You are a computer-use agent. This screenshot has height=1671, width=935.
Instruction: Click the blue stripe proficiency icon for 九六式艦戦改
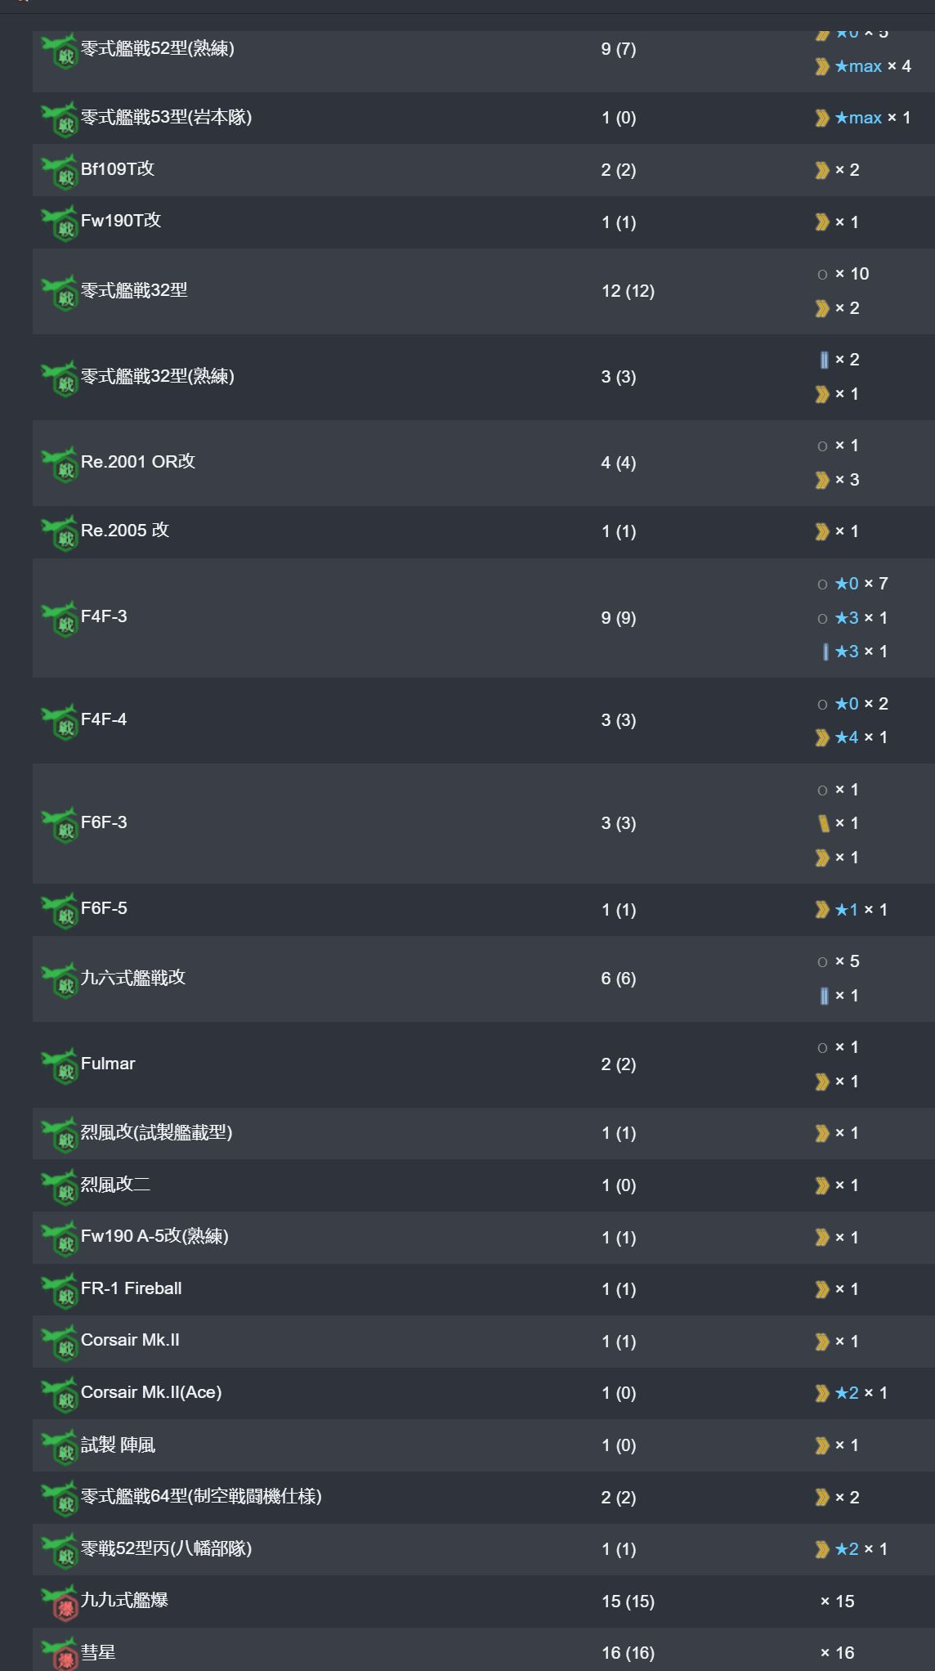click(824, 996)
